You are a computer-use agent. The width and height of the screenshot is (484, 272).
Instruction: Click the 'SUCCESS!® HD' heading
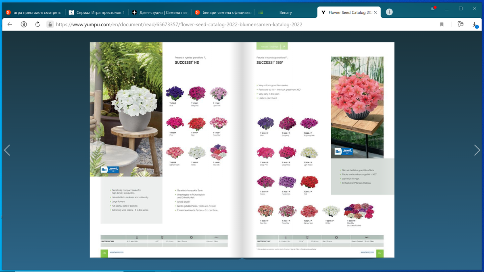pos(187,63)
